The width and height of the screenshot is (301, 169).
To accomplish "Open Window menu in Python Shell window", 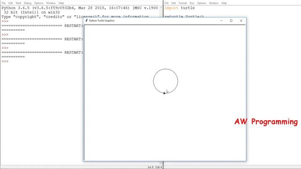I will [51, 3].
